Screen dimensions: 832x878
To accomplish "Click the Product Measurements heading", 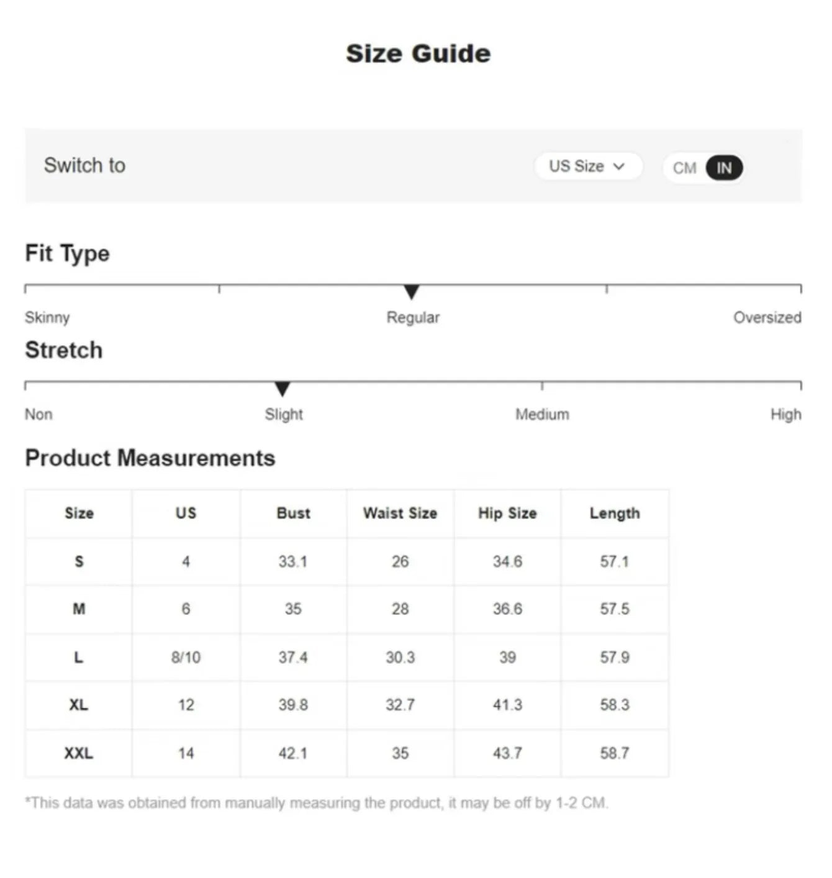I will [150, 458].
